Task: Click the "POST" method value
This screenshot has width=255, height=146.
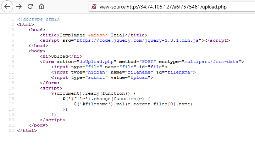Action: [148, 62]
